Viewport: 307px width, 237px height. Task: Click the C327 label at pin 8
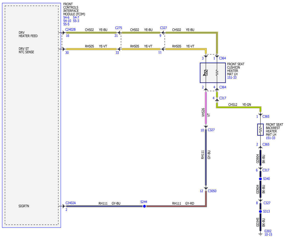click(266, 203)
